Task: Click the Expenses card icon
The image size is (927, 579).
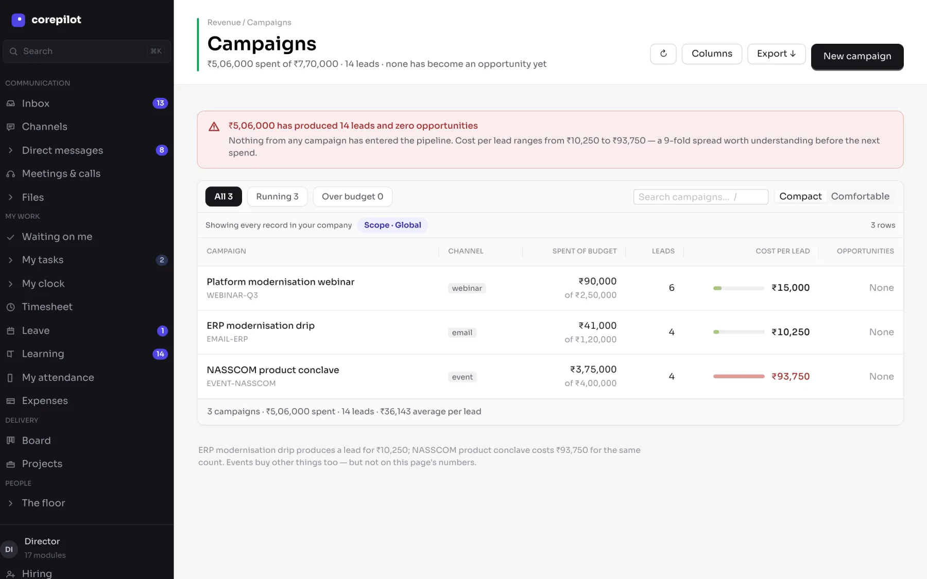Action: [10, 401]
